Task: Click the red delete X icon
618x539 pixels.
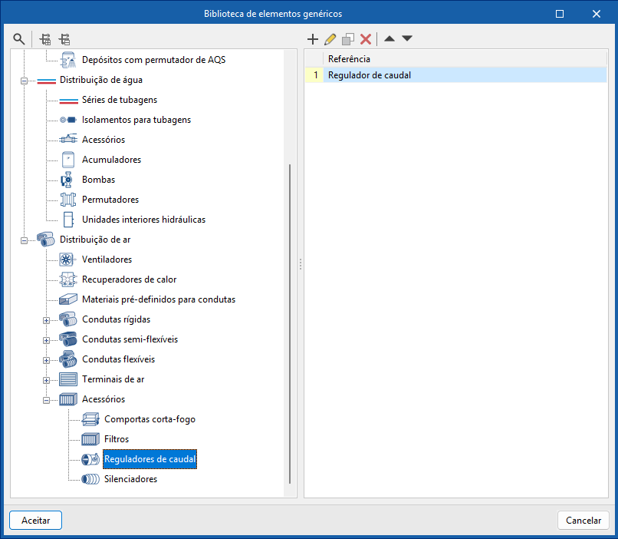Action: (366, 38)
